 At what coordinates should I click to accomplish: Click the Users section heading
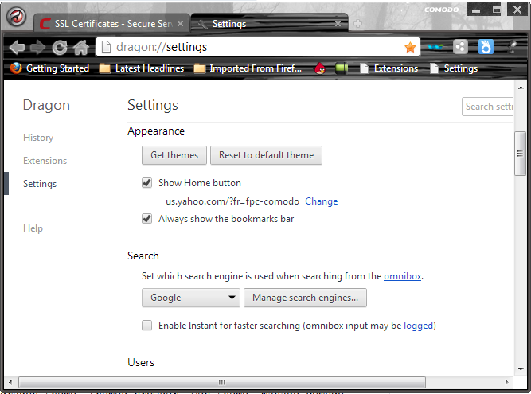141,362
